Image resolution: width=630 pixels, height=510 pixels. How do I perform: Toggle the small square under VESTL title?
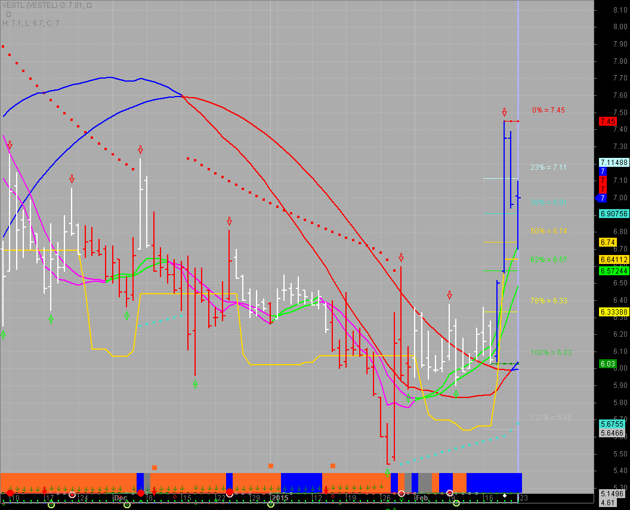coord(8,14)
